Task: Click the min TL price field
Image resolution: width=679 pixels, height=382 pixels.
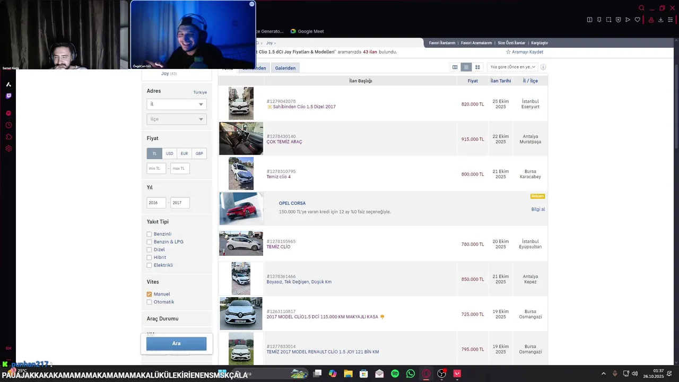Action: click(x=156, y=168)
